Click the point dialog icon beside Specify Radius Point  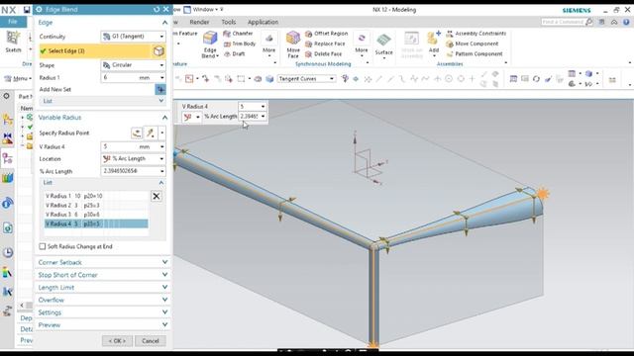tap(137, 133)
